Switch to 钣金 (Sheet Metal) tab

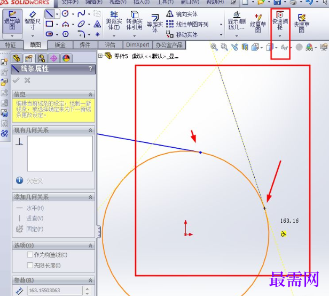click(60, 45)
